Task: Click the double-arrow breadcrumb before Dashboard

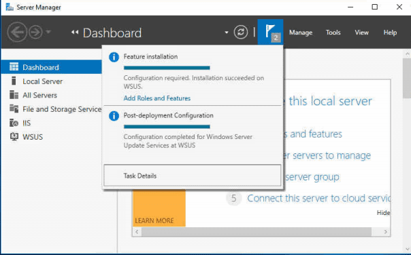Action: 75,33
